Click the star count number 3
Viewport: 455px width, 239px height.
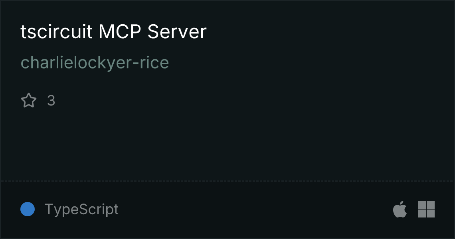coord(51,100)
